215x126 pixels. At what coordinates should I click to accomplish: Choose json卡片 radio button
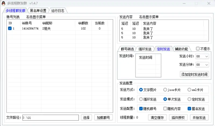pyautogui.click(x=165, y=90)
